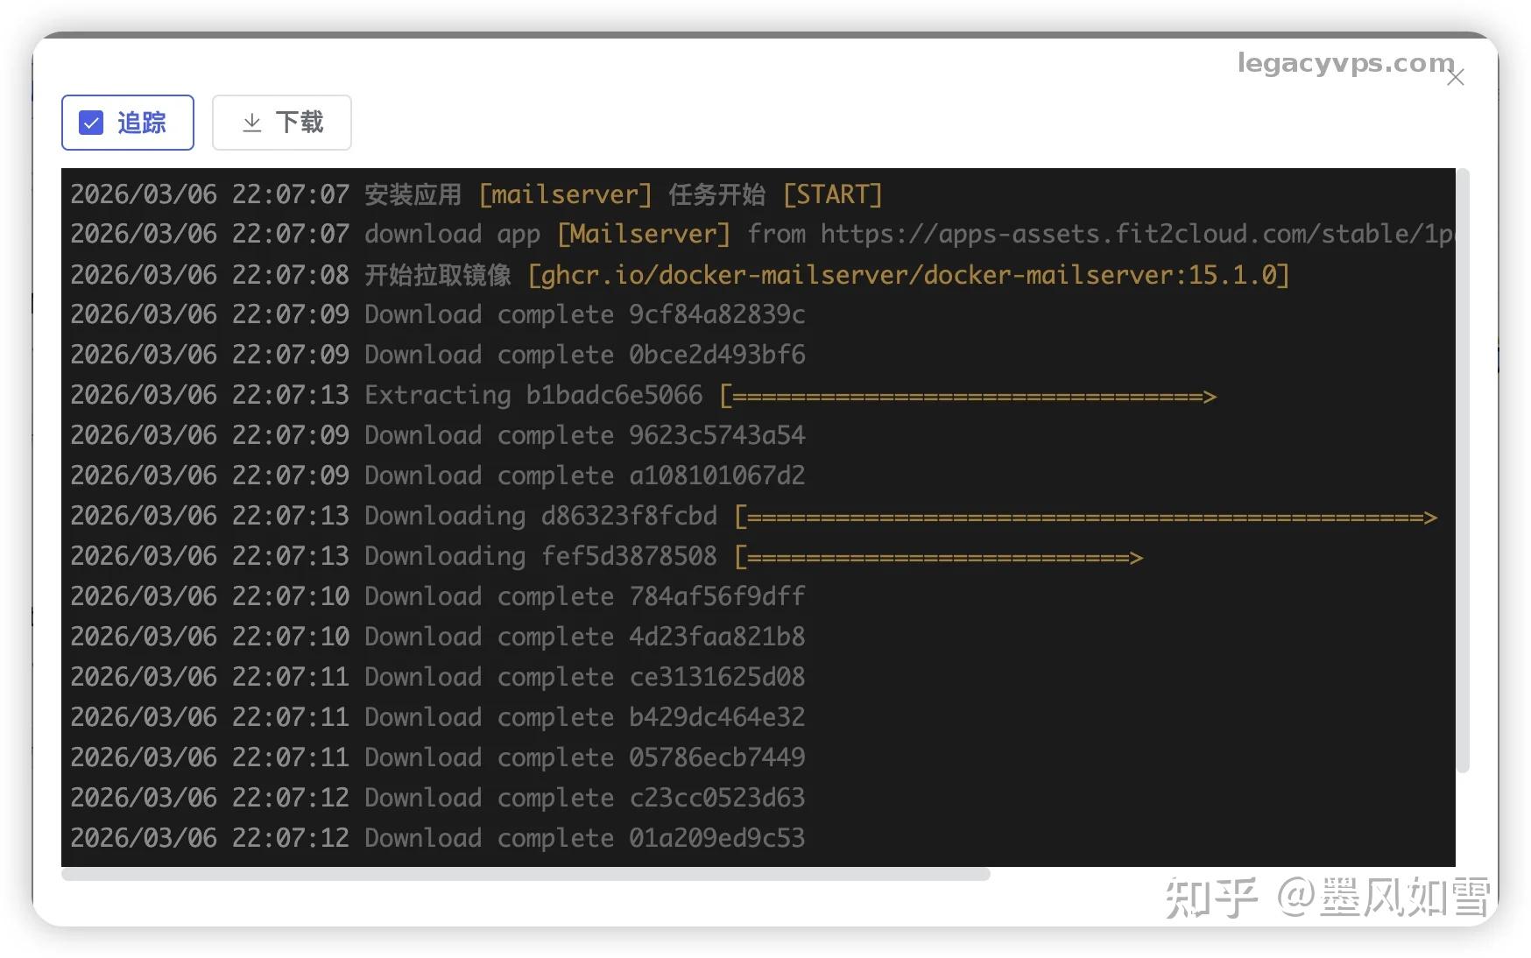Click the hash b1badc6e5066 in the Extracting line
The image size is (1531, 958).
pos(614,396)
